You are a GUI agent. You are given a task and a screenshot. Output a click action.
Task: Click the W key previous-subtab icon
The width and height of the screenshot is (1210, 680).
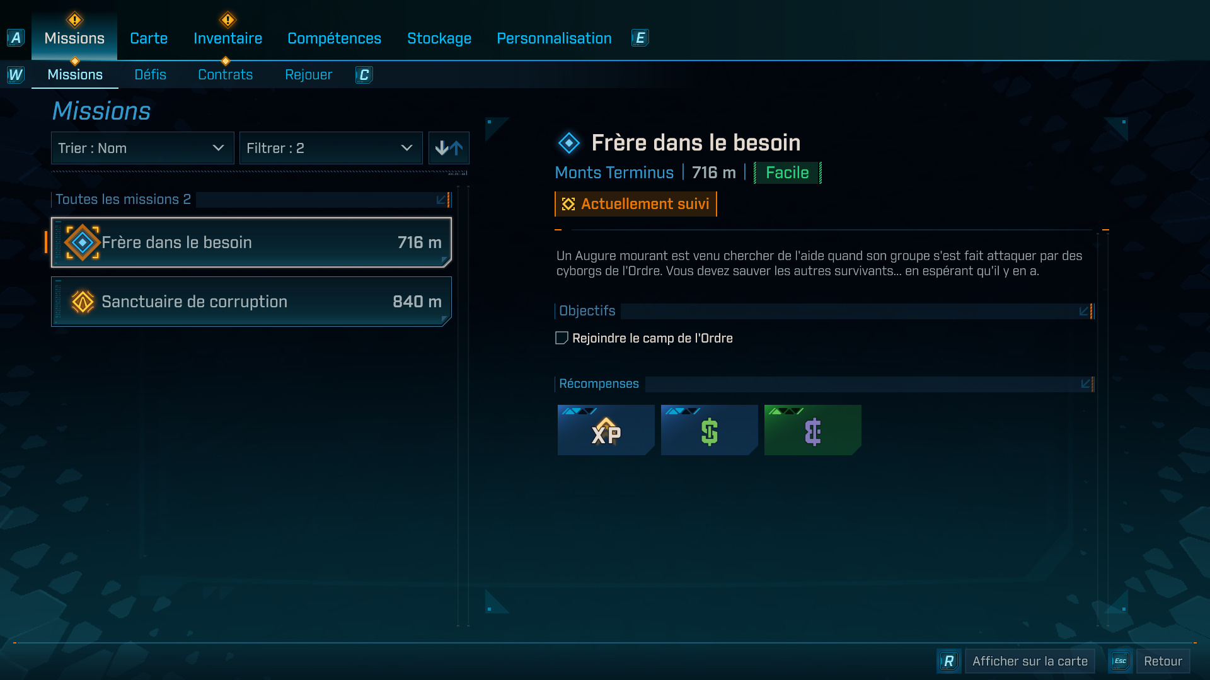tap(16, 75)
